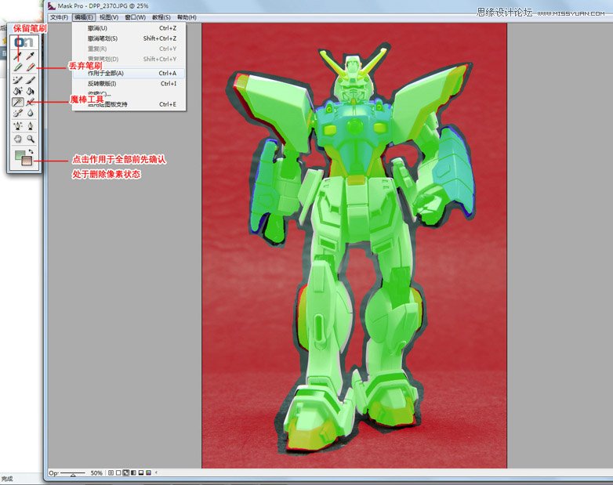
Task: Select the Magic Wand tool
Action: [x=17, y=102]
